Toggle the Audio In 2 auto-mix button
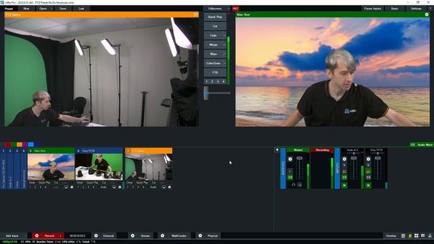Image resolution: width=434 pixels, height=244 pixels. 344,171
